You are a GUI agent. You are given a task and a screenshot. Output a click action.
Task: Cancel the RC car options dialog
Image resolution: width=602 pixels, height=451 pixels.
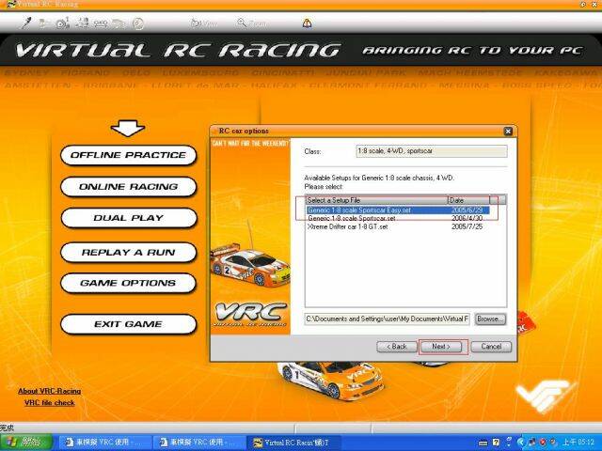tap(491, 347)
